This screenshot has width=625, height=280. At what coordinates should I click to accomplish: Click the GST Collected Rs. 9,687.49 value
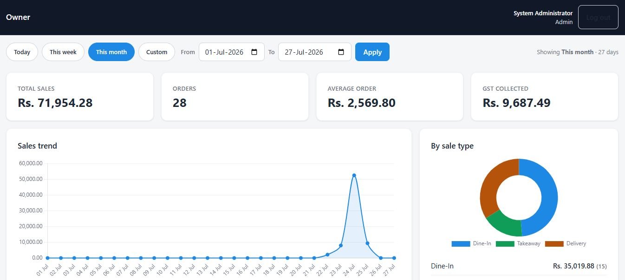tap(517, 103)
